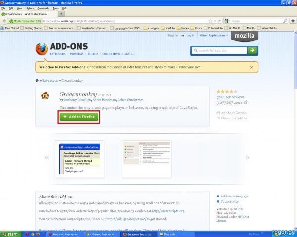The image size is (297, 237).
Task: Click the Windows start button
Action: [x=11, y=234]
